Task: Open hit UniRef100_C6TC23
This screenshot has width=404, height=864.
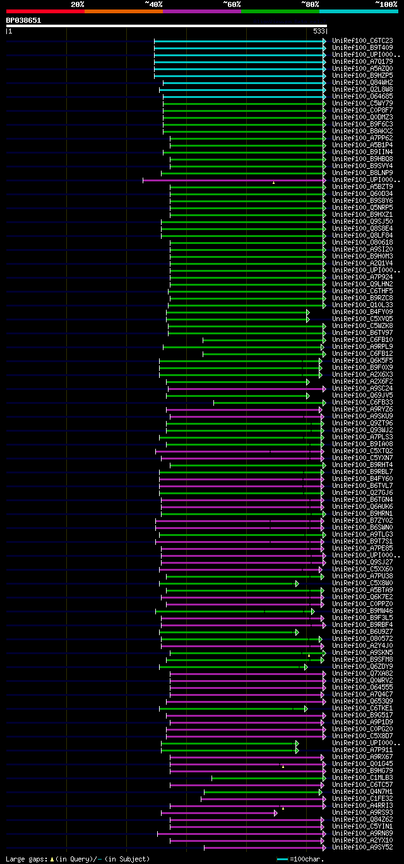Action: point(362,41)
